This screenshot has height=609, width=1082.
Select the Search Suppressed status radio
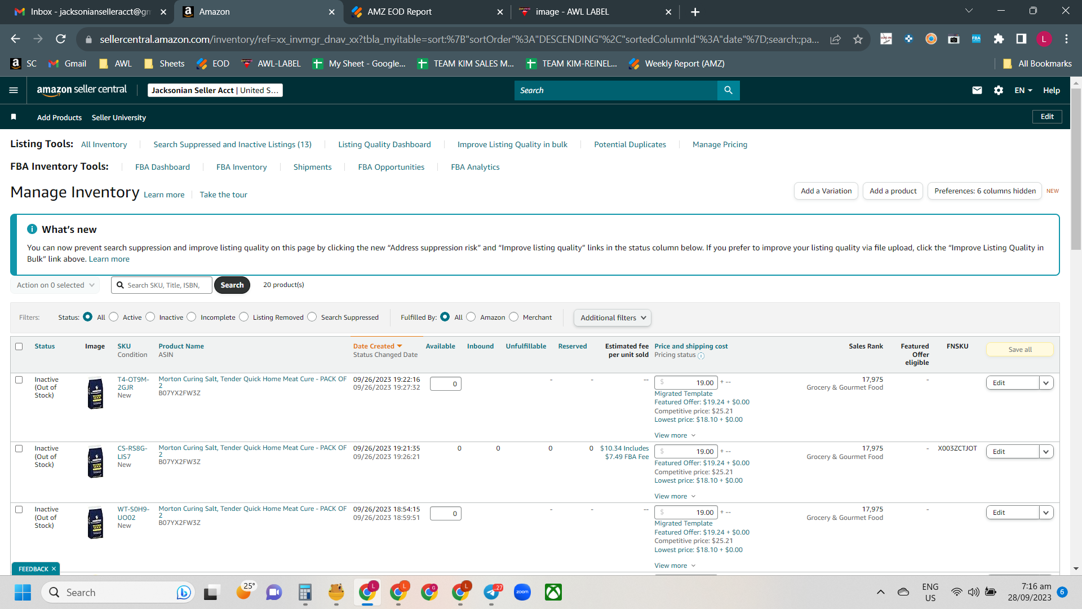pos(312,317)
